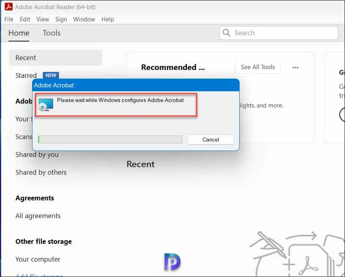Open the Sign menu

click(61, 19)
